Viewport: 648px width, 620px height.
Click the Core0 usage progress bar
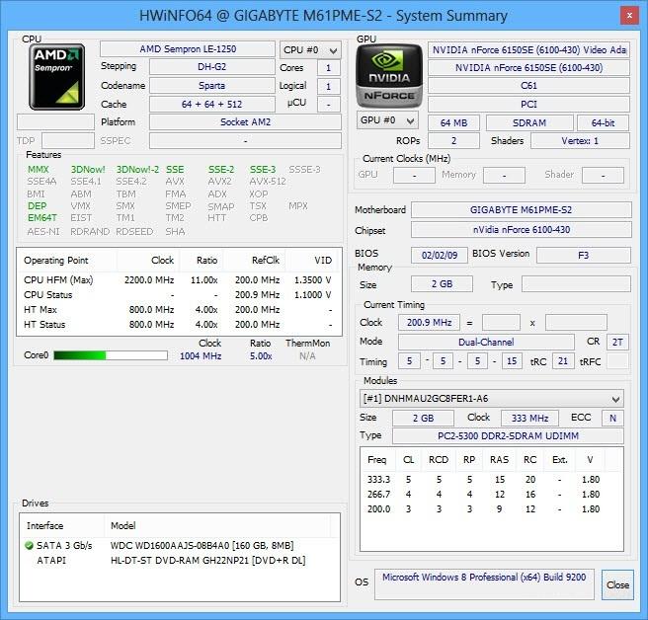pyautogui.click(x=111, y=355)
